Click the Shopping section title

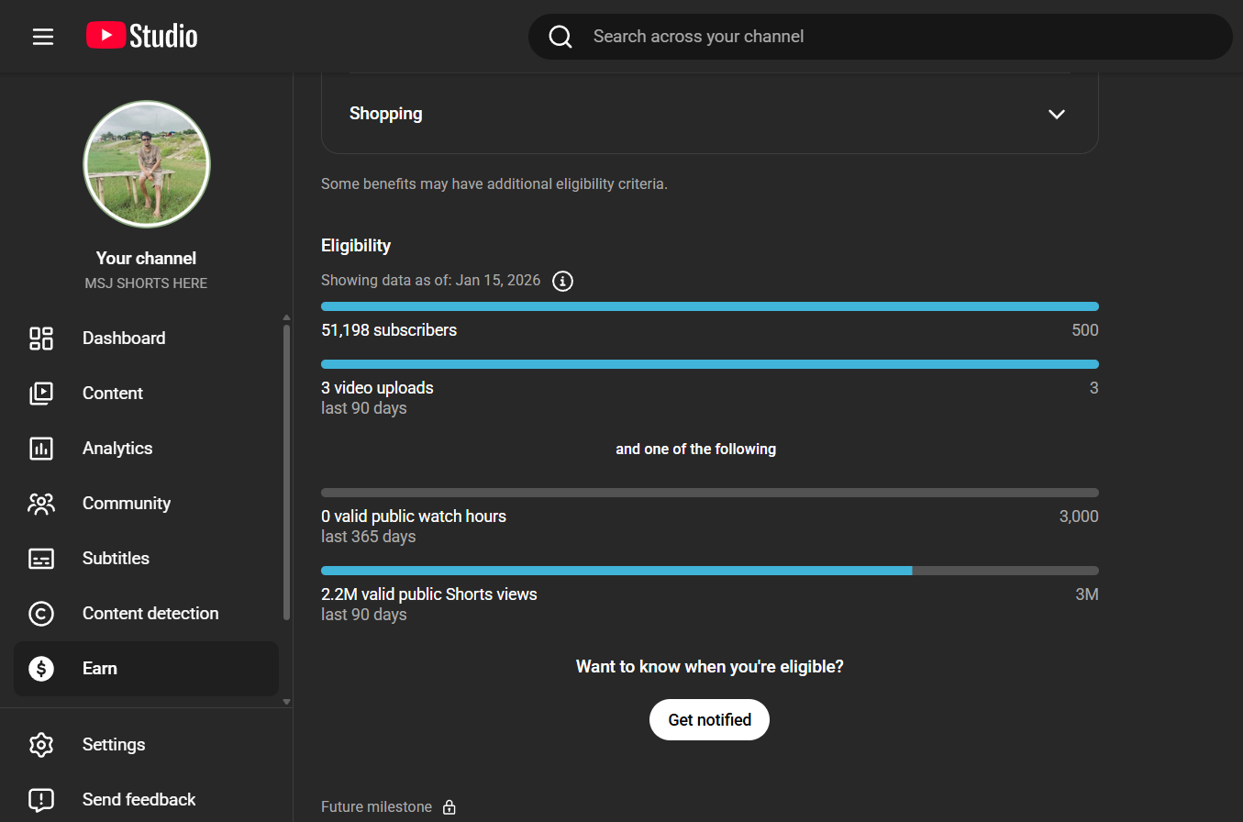386,114
